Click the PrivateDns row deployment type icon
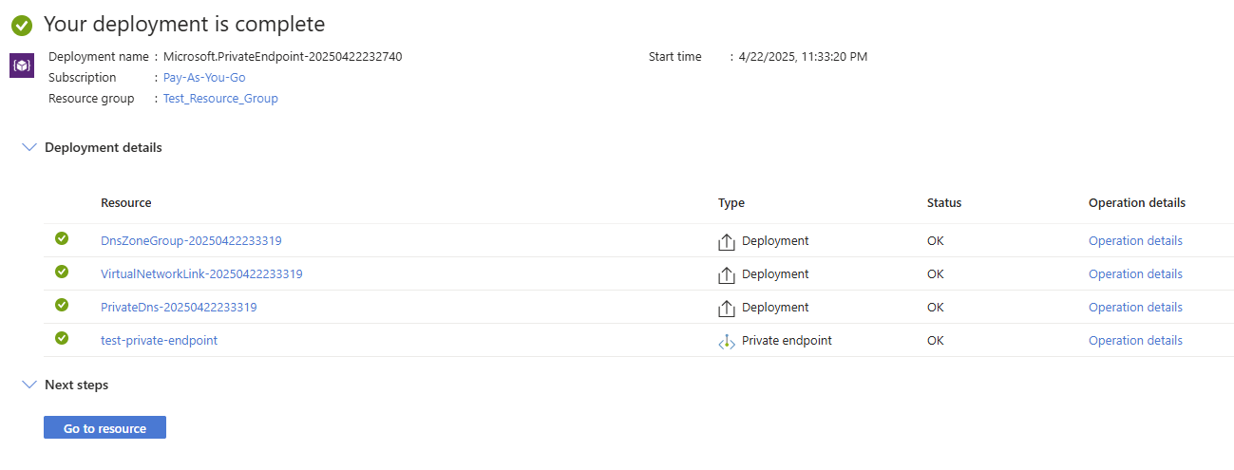This screenshot has height=470, width=1234. [x=727, y=308]
